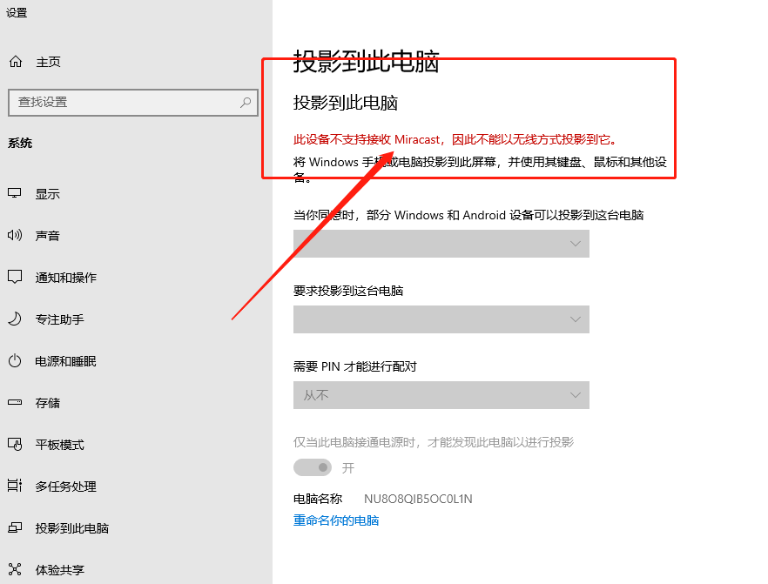Image resolution: width=768 pixels, height=584 pixels.
Task: Select 电源和睡眠 in sidebar
Action: click(x=65, y=361)
